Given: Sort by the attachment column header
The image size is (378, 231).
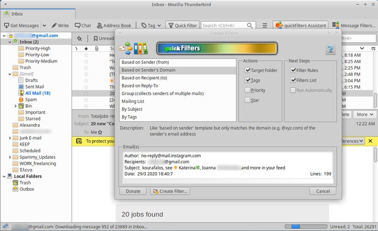Looking at the screenshot, I should [x=97, y=49].
